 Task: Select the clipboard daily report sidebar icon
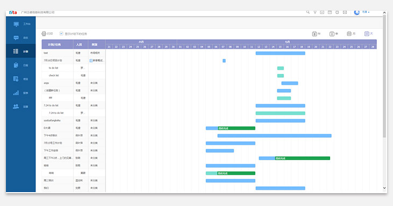pos(16,65)
